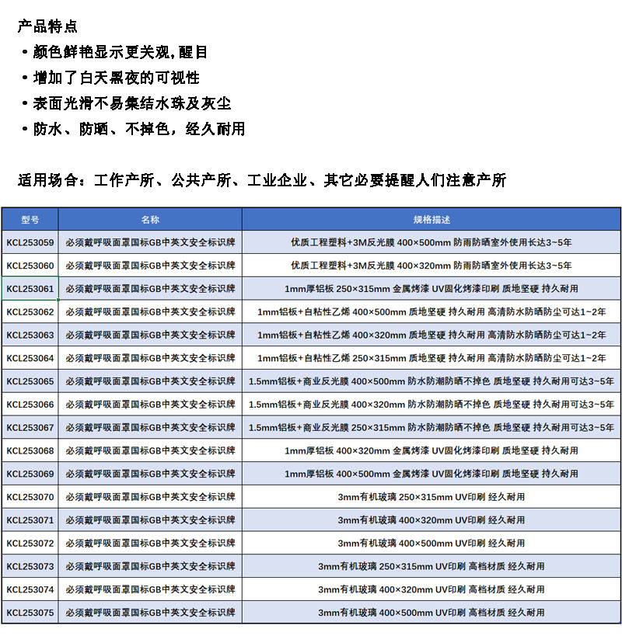This screenshot has height=636, width=622.
Task: Click the spec description in row KCL253062
Action: [432, 312]
